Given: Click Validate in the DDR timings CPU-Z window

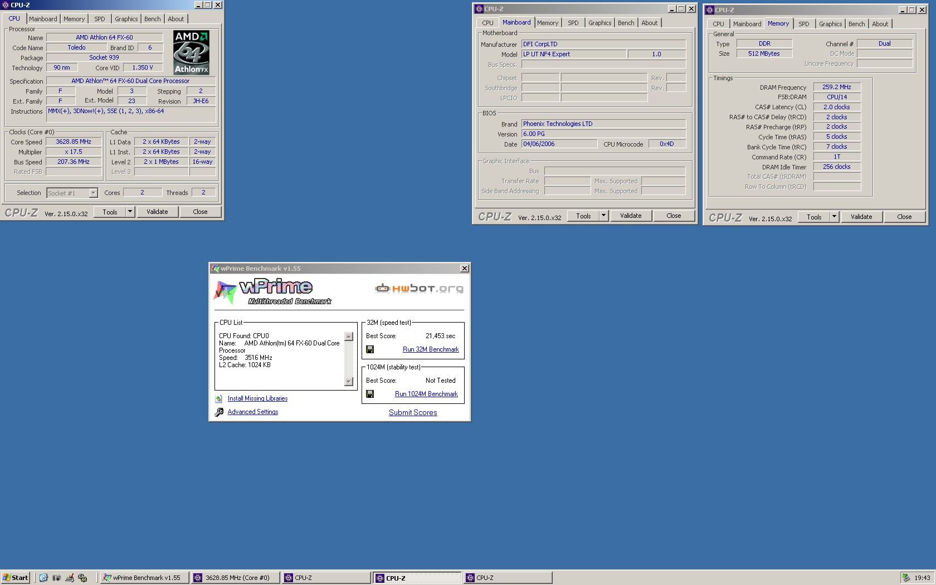Looking at the screenshot, I should pos(861,217).
